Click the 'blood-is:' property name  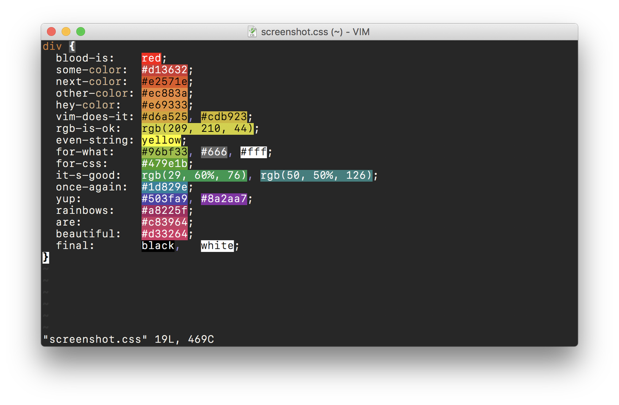tap(85, 58)
